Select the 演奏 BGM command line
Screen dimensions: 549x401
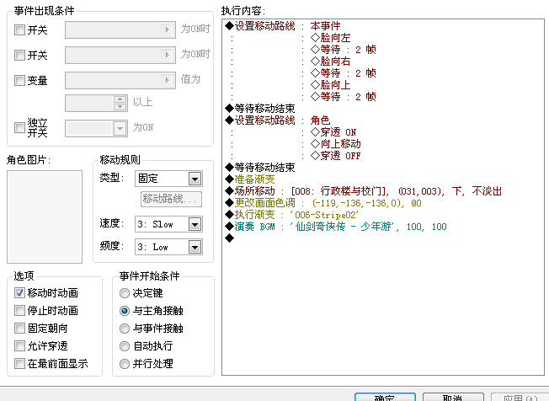click(336, 227)
